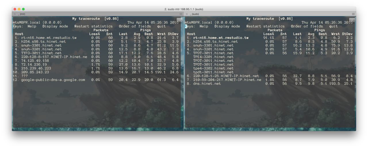
Task: Click 'Order of fields' in the right pane
Action: [307, 26]
